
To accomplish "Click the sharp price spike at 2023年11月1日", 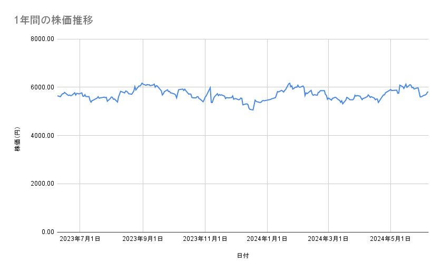I will tap(210, 87).
